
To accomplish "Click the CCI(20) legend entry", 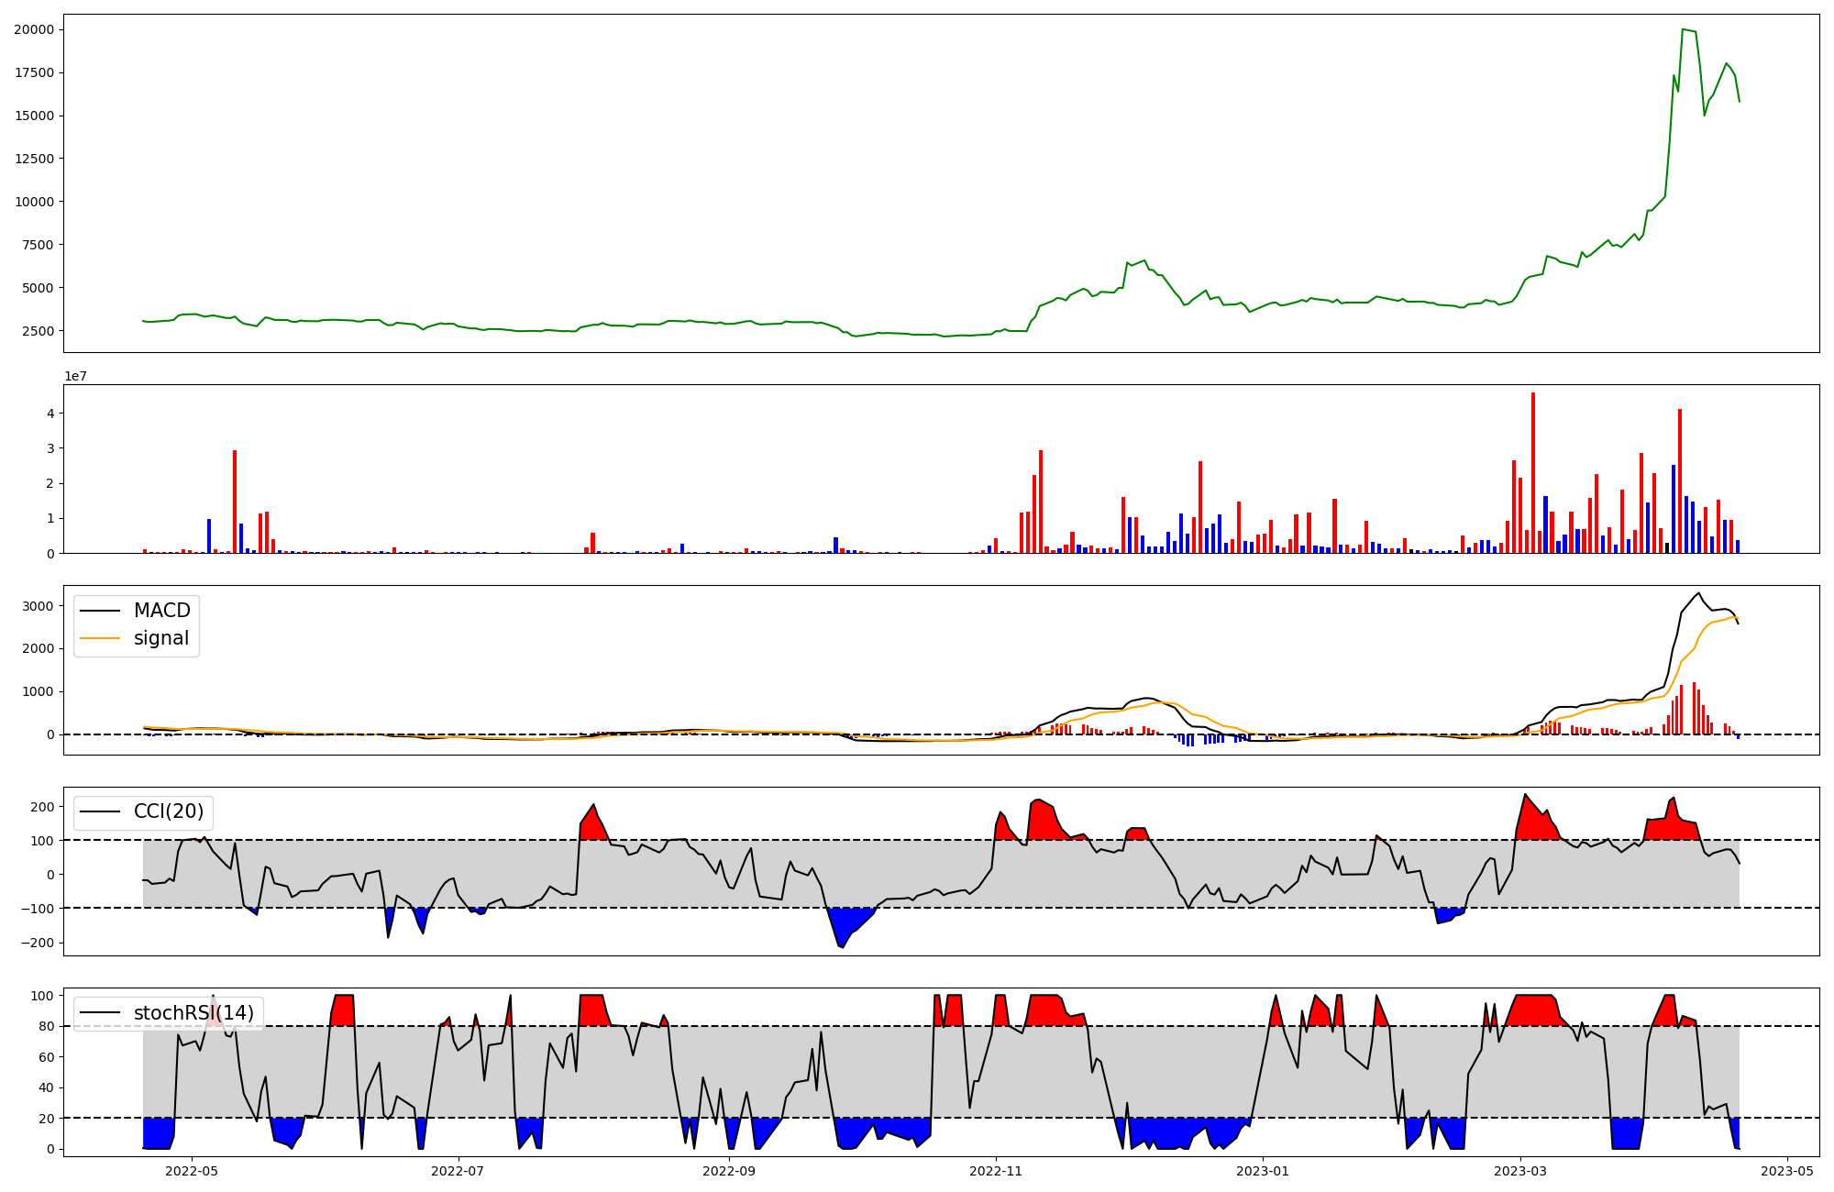I will pyautogui.click(x=142, y=811).
